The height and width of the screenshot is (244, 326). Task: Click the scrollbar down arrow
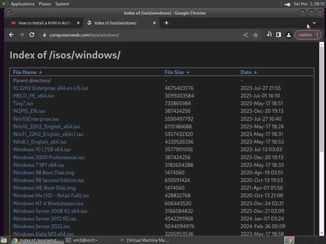(x=322, y=233)
